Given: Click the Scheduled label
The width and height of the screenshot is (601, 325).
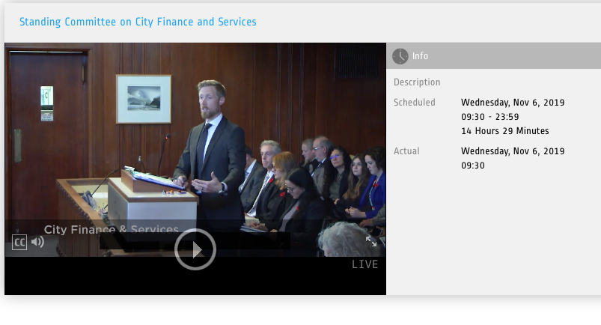Looking at the screenshot, I should click(415, 103).
